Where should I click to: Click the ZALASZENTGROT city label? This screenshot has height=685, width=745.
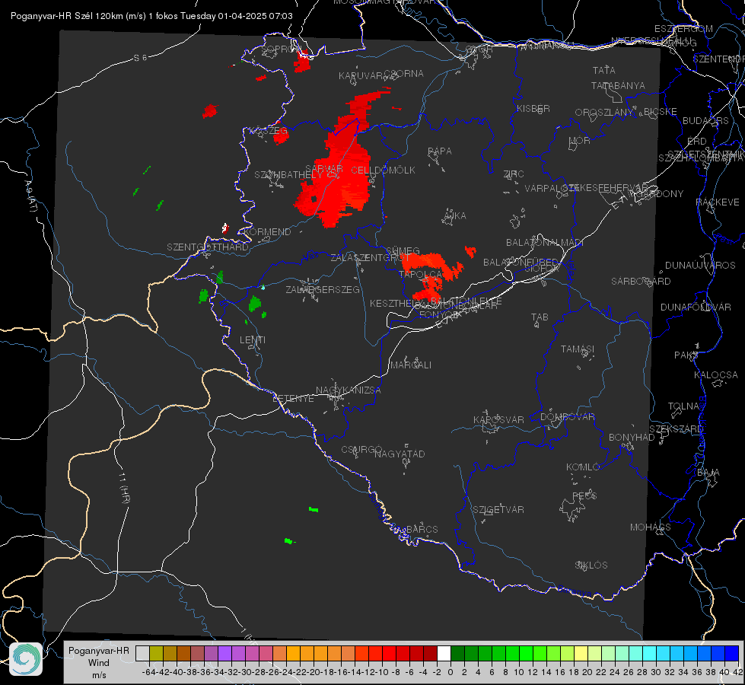(370, 258)
